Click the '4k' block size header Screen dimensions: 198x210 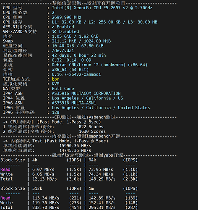pyautogui.click(x=35, y=160)
